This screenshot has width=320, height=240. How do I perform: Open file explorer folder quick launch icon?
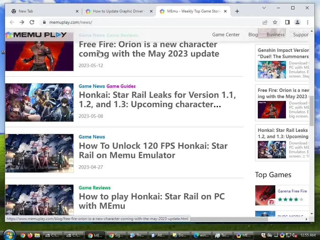tap(37, 236)
